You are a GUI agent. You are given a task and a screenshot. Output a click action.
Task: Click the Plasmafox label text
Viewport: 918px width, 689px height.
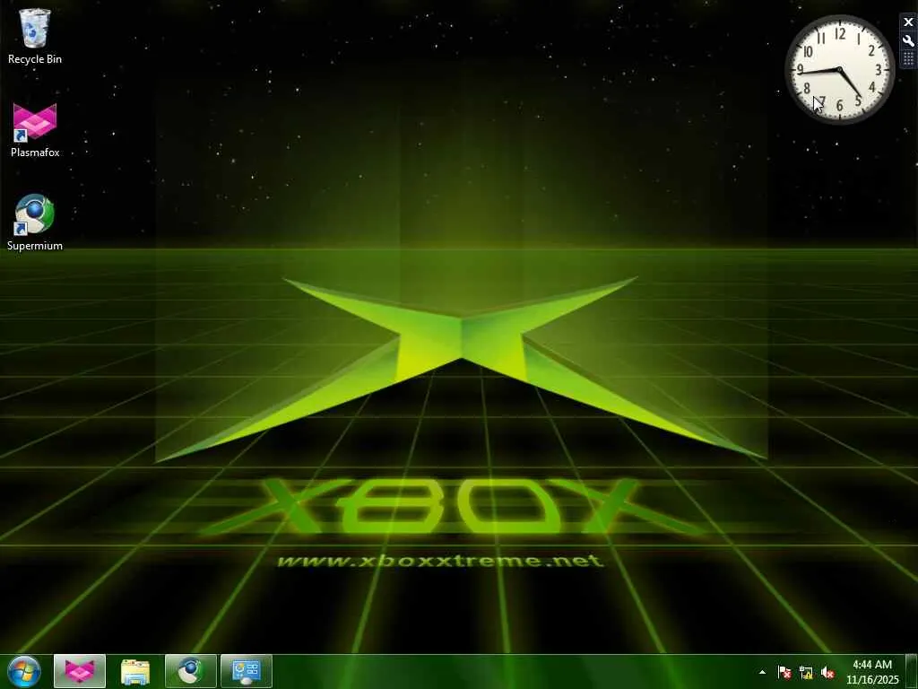[x=35, y=153]
